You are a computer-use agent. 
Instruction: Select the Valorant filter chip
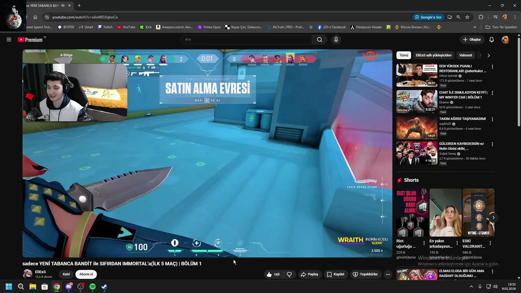click(466, 55)
